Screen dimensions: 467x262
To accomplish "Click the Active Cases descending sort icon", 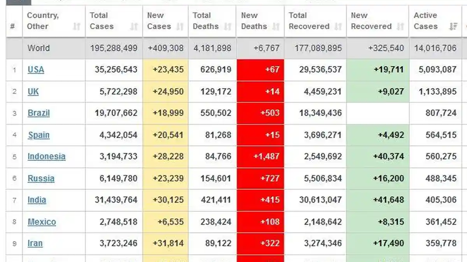I will 453,27.
